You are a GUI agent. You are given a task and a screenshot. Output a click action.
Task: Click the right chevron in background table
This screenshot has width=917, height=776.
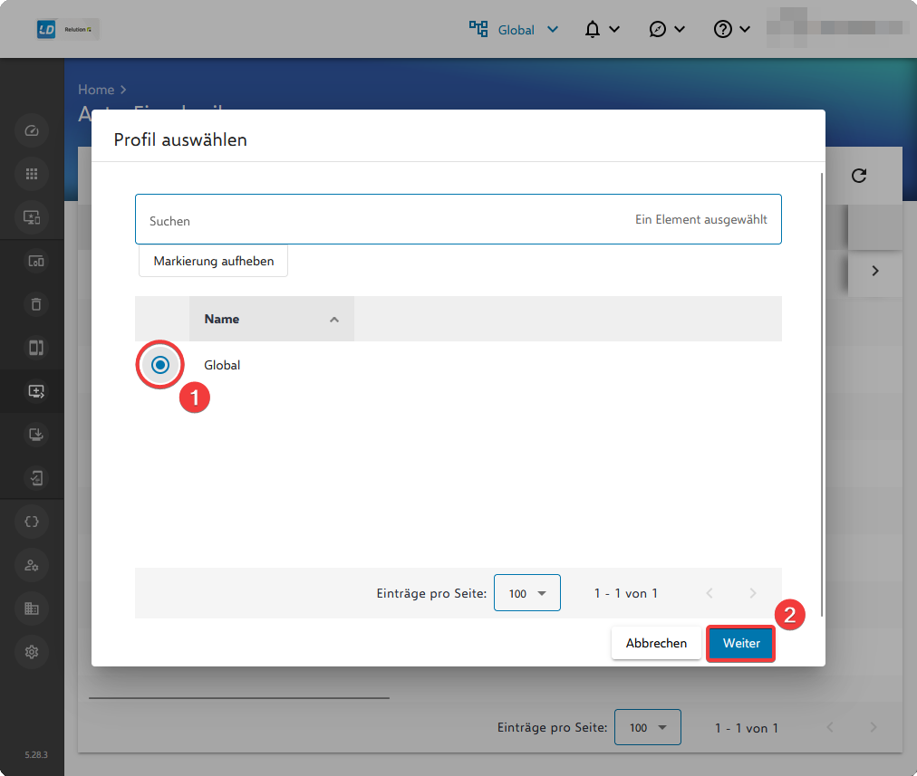(x=875, y=271)
